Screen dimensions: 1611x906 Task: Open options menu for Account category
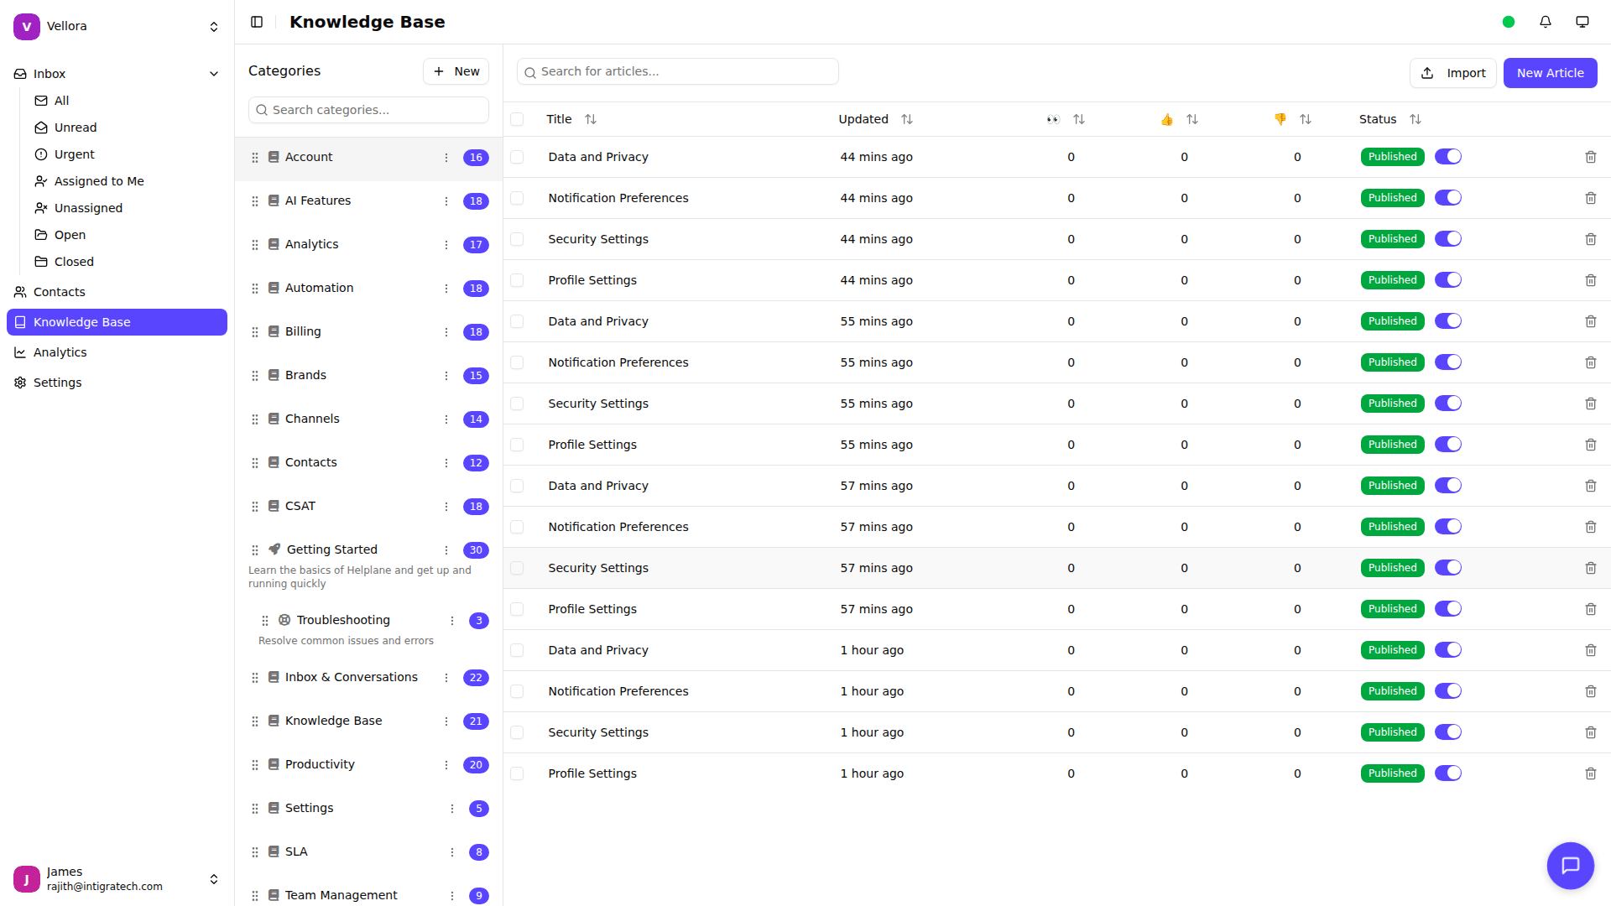(x=446, y=158)
